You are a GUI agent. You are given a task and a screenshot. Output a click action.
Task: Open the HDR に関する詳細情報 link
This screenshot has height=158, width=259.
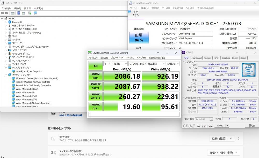coord(71,115)
